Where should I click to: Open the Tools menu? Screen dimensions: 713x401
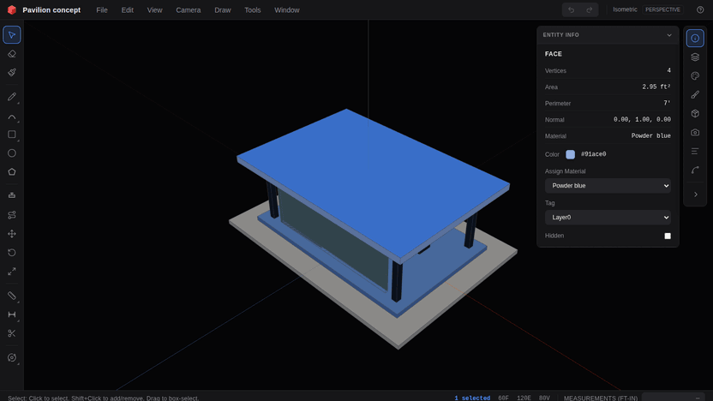coord(252,10)
